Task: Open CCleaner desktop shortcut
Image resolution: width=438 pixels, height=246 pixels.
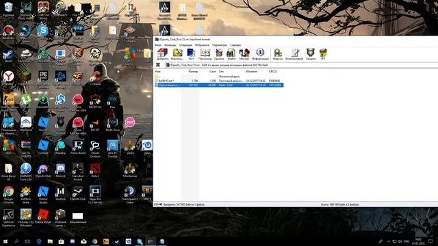Action: (95, 78)
